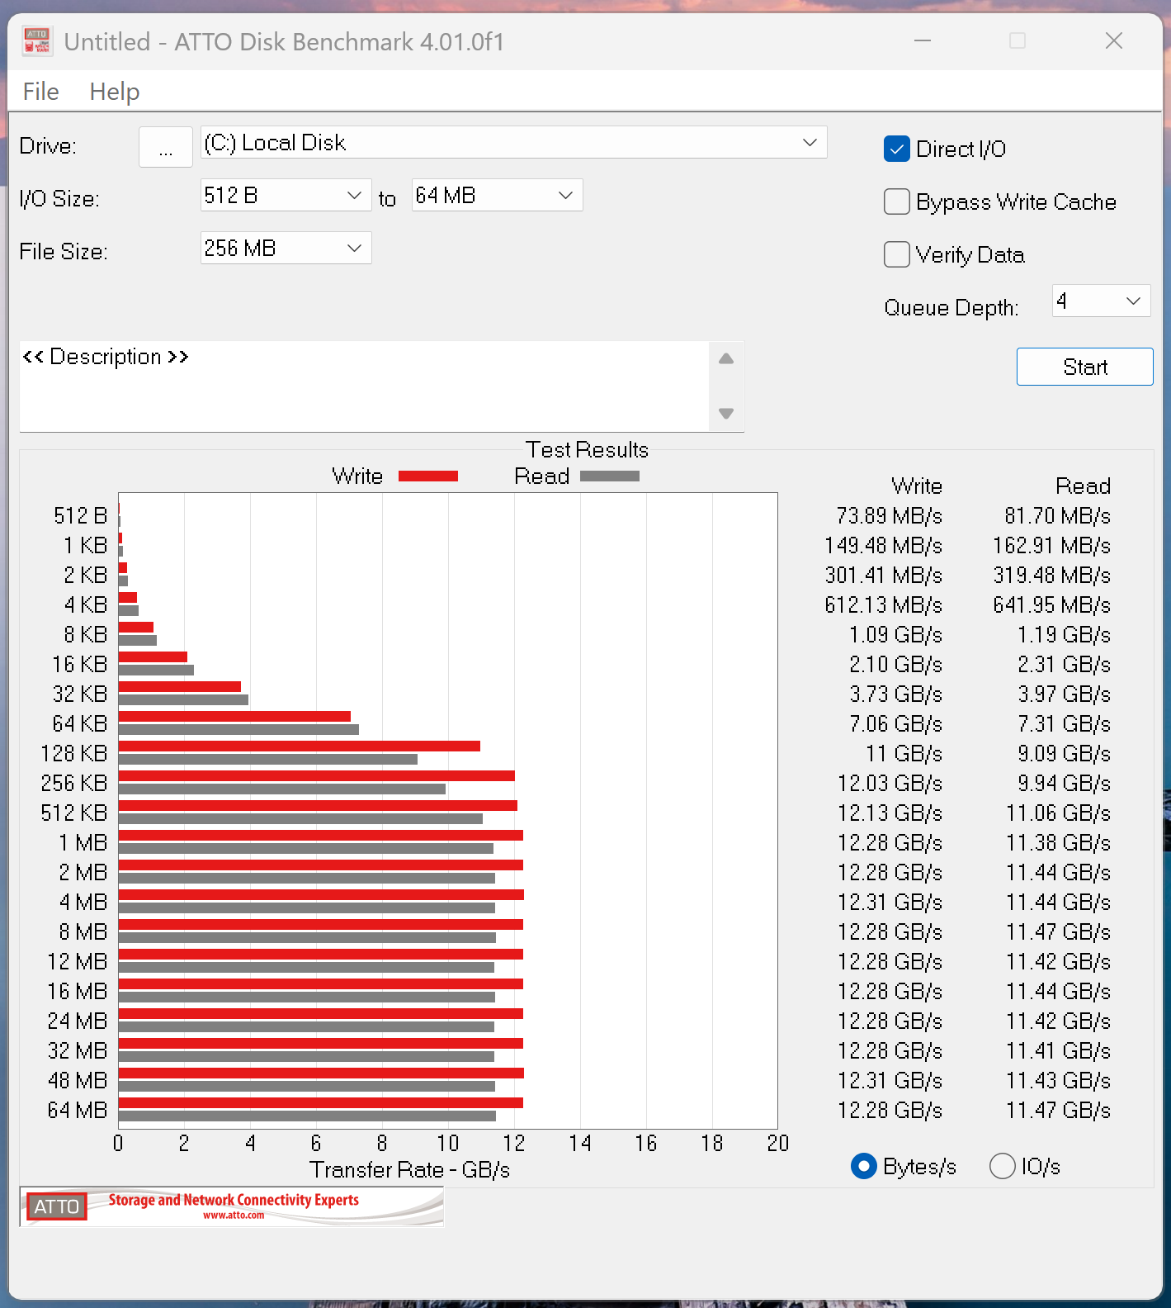
Task: Select the IO/s radio button
Action: click(x=1002, y=1167)
